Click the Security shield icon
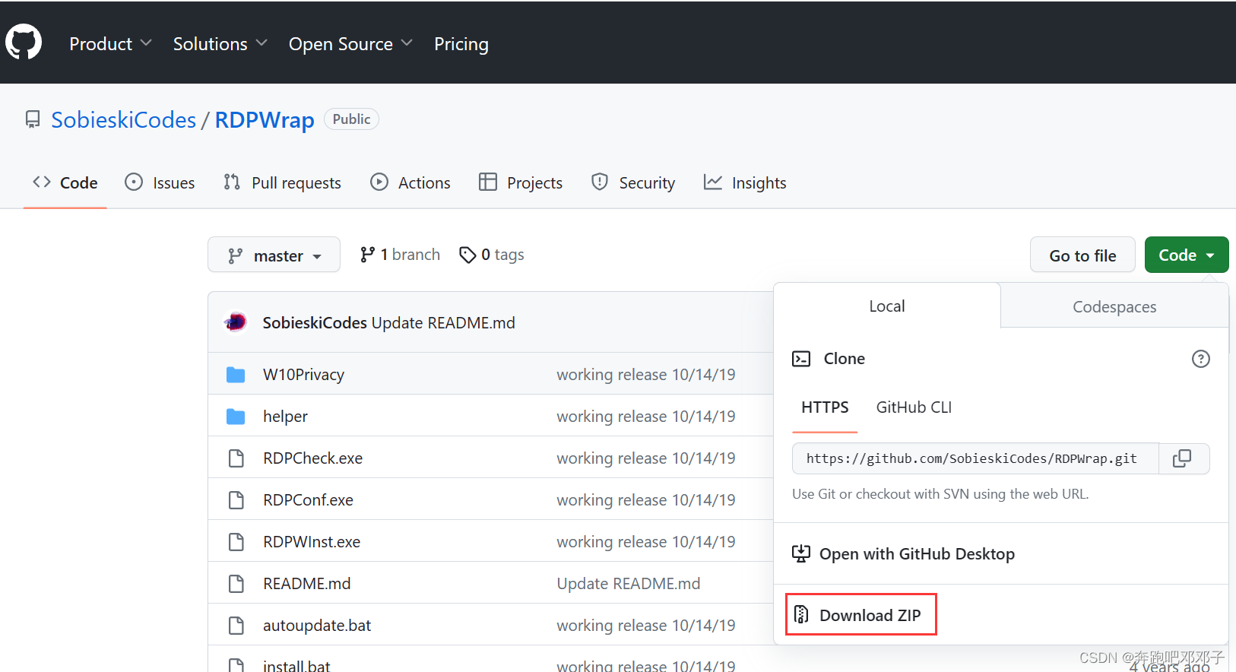This screenshot has height=672, width=1236. click(600, 182)
